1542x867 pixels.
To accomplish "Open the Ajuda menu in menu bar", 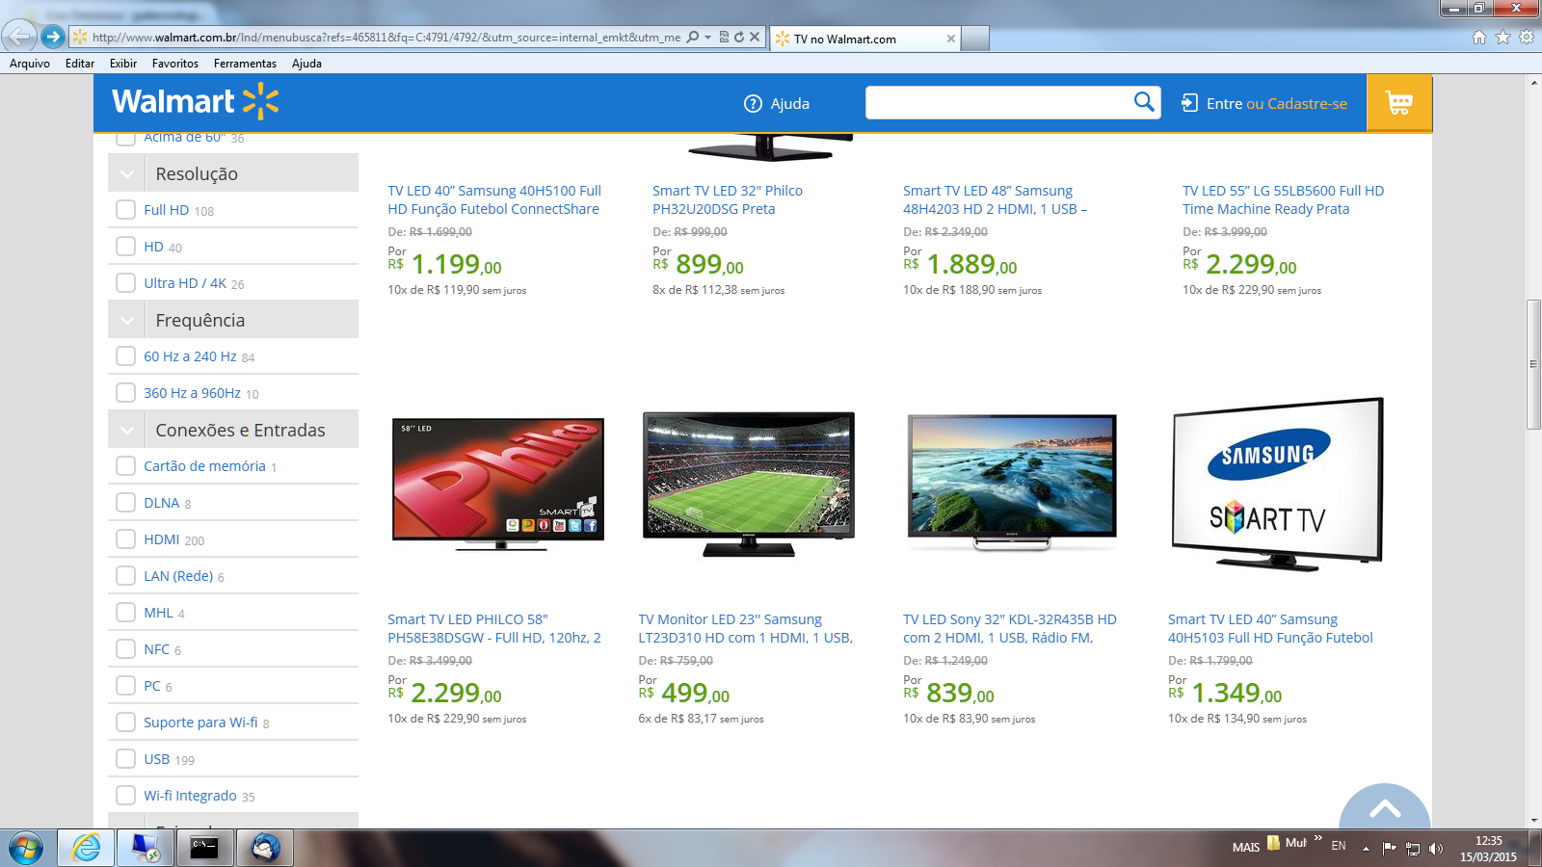I will pos(306,64).
